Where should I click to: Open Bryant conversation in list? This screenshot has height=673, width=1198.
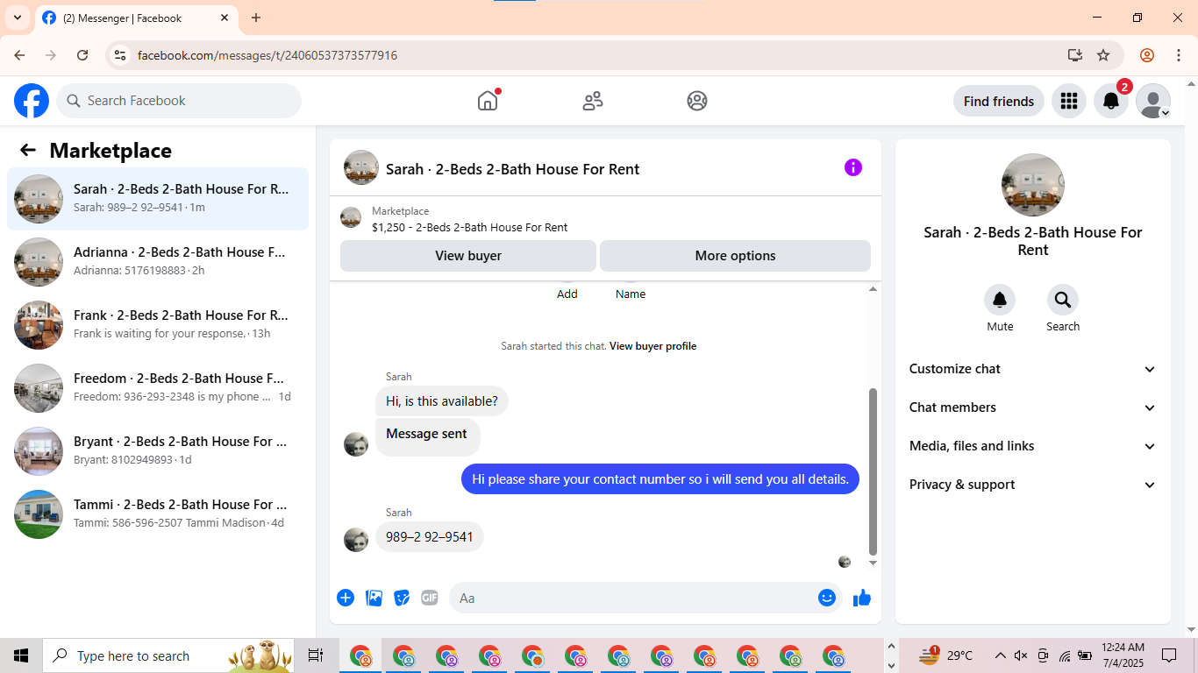click(158, 451)
